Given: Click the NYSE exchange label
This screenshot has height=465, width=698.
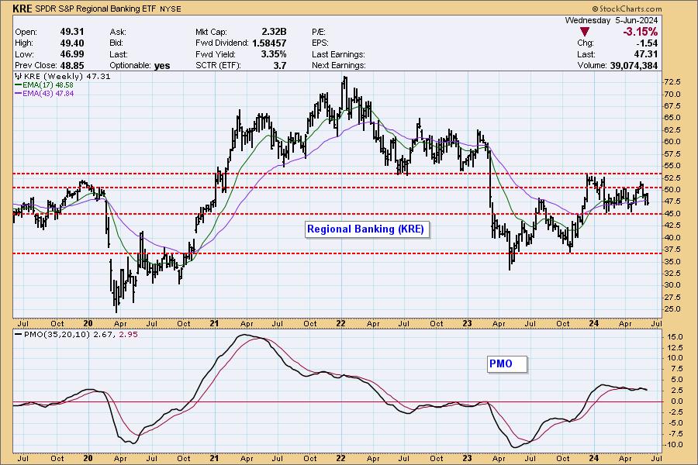Looking at the screenshot, I should (x=170, y=9).
